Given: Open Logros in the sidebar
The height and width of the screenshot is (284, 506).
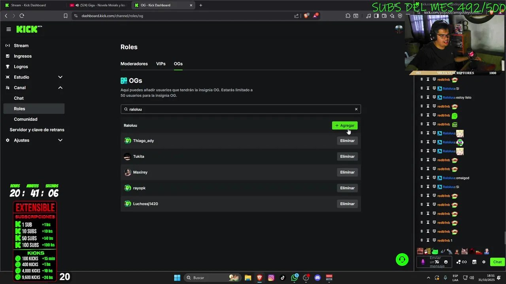Looking at the screenshot, I should pos(21,67).
